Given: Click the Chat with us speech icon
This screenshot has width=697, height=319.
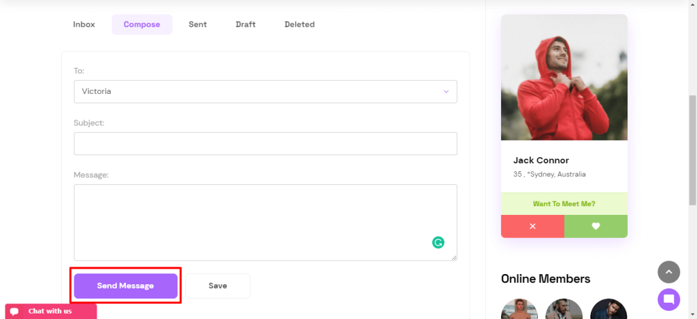Looking at the screenshot, I should (x=15, y=312).
